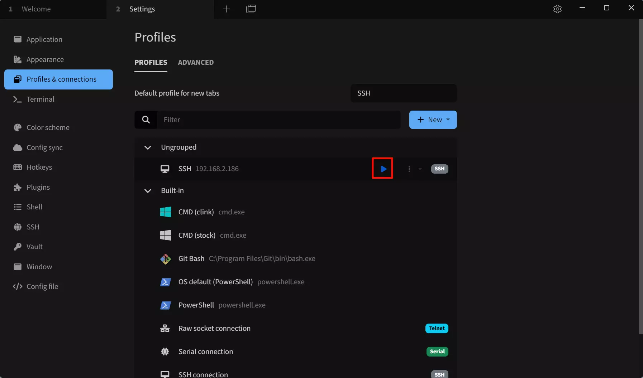Viewport: 643px width, 378px height.
Task: Collapse the Ungrouped profiles group
Action: [147, 147]
